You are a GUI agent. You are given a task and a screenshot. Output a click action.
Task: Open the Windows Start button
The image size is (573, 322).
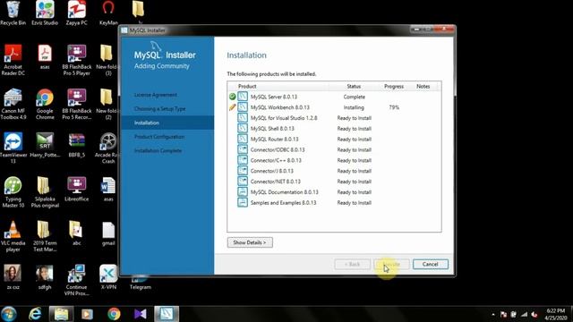point(9,314)
